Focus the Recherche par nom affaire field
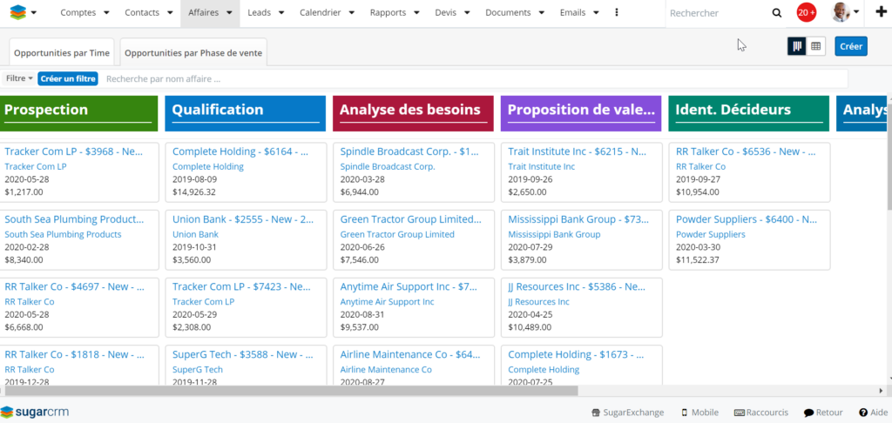 click(x=475, y=78)
